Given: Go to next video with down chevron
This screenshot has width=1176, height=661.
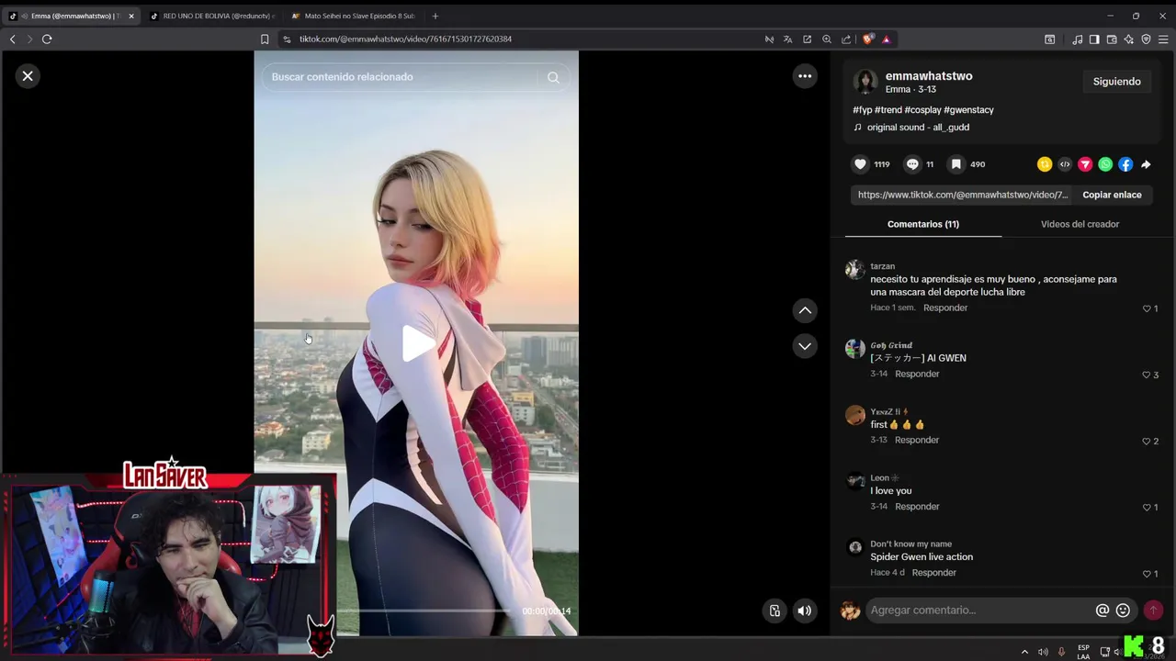Looking at the screenshot, I should (805, 346).
